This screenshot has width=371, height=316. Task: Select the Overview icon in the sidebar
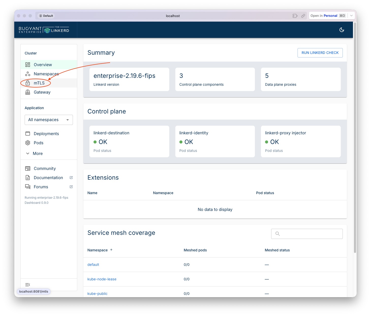coord(28,65)
